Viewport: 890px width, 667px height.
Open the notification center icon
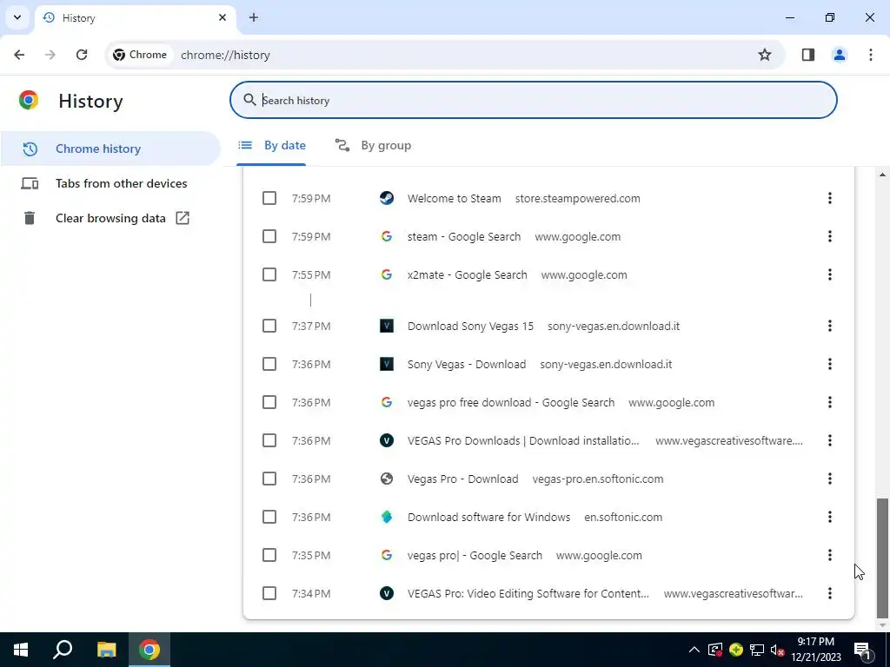tap(863, 650)
